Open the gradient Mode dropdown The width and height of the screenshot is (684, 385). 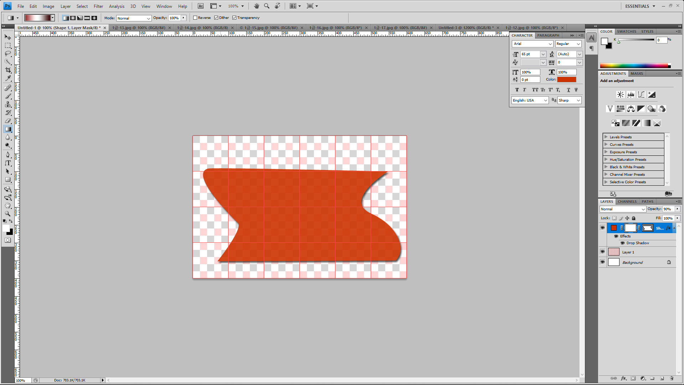pos(134,18)
